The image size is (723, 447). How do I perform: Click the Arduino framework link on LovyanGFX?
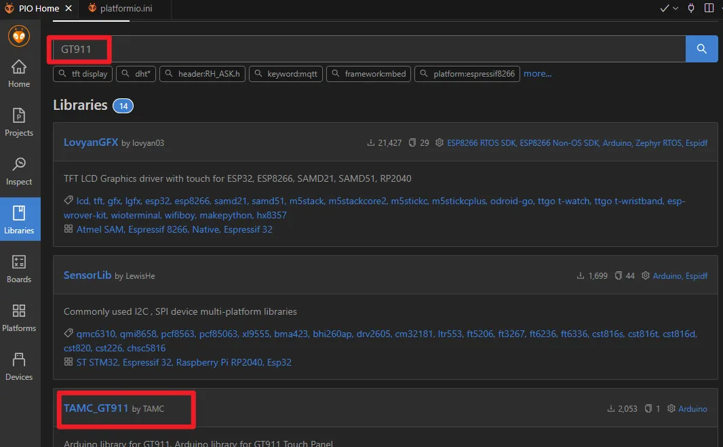617,143
